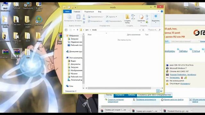Click the Избранное star in navigation pane
The image size is (205, 115).
[x=67, y=35]
